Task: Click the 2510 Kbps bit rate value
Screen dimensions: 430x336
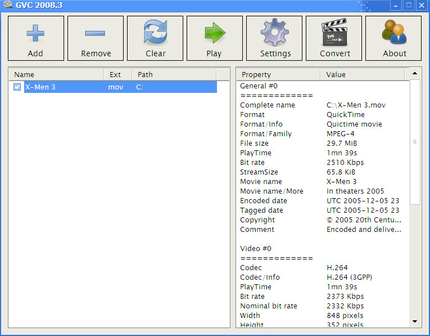Action: pos(345,163)
